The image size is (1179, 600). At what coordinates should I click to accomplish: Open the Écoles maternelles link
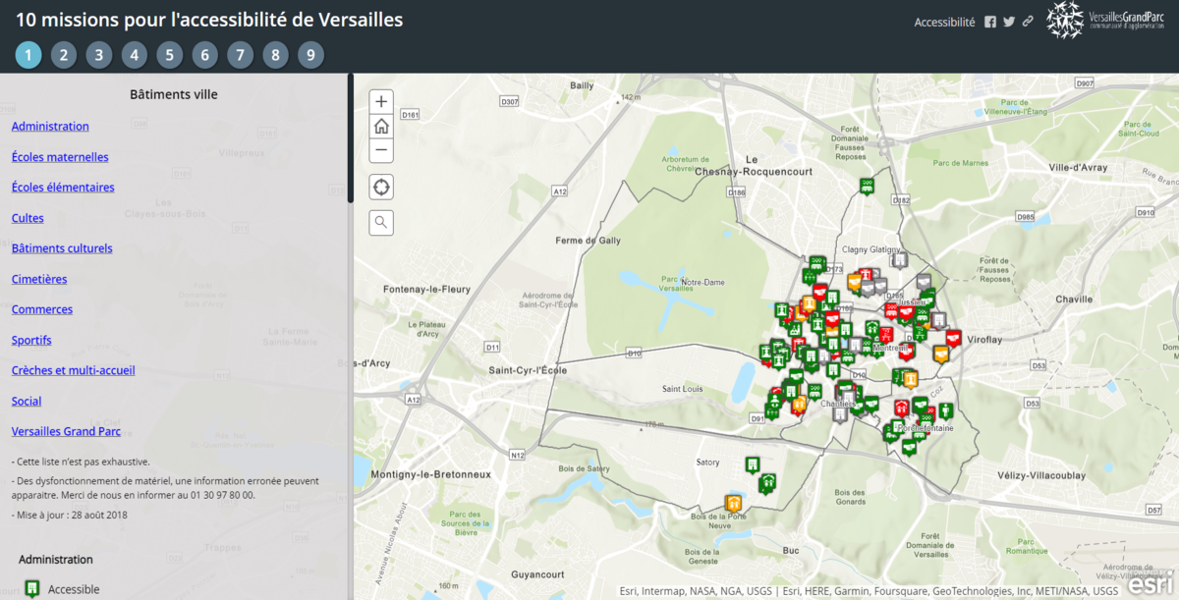60,157
